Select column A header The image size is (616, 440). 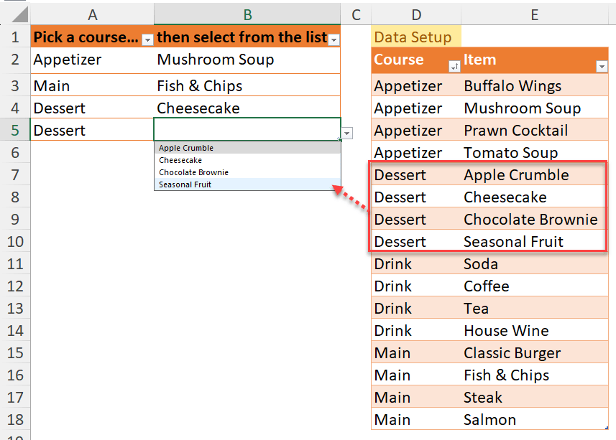pos(92,14)
